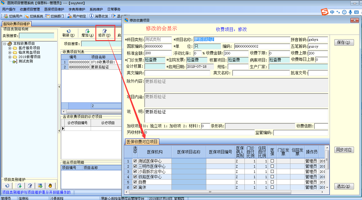
Task: Click the 说明 description text box
Action: [236, 115]
